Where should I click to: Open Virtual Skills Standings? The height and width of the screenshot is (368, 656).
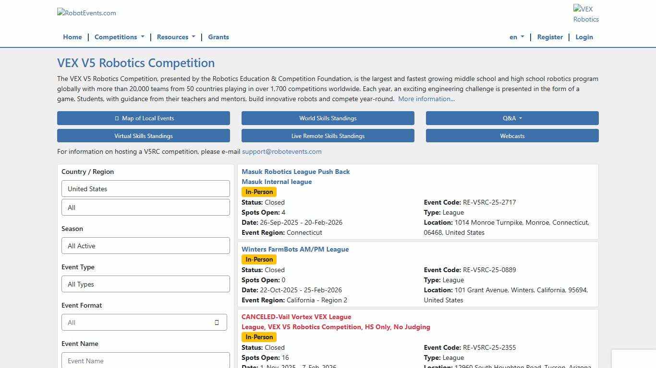[144, 136]
